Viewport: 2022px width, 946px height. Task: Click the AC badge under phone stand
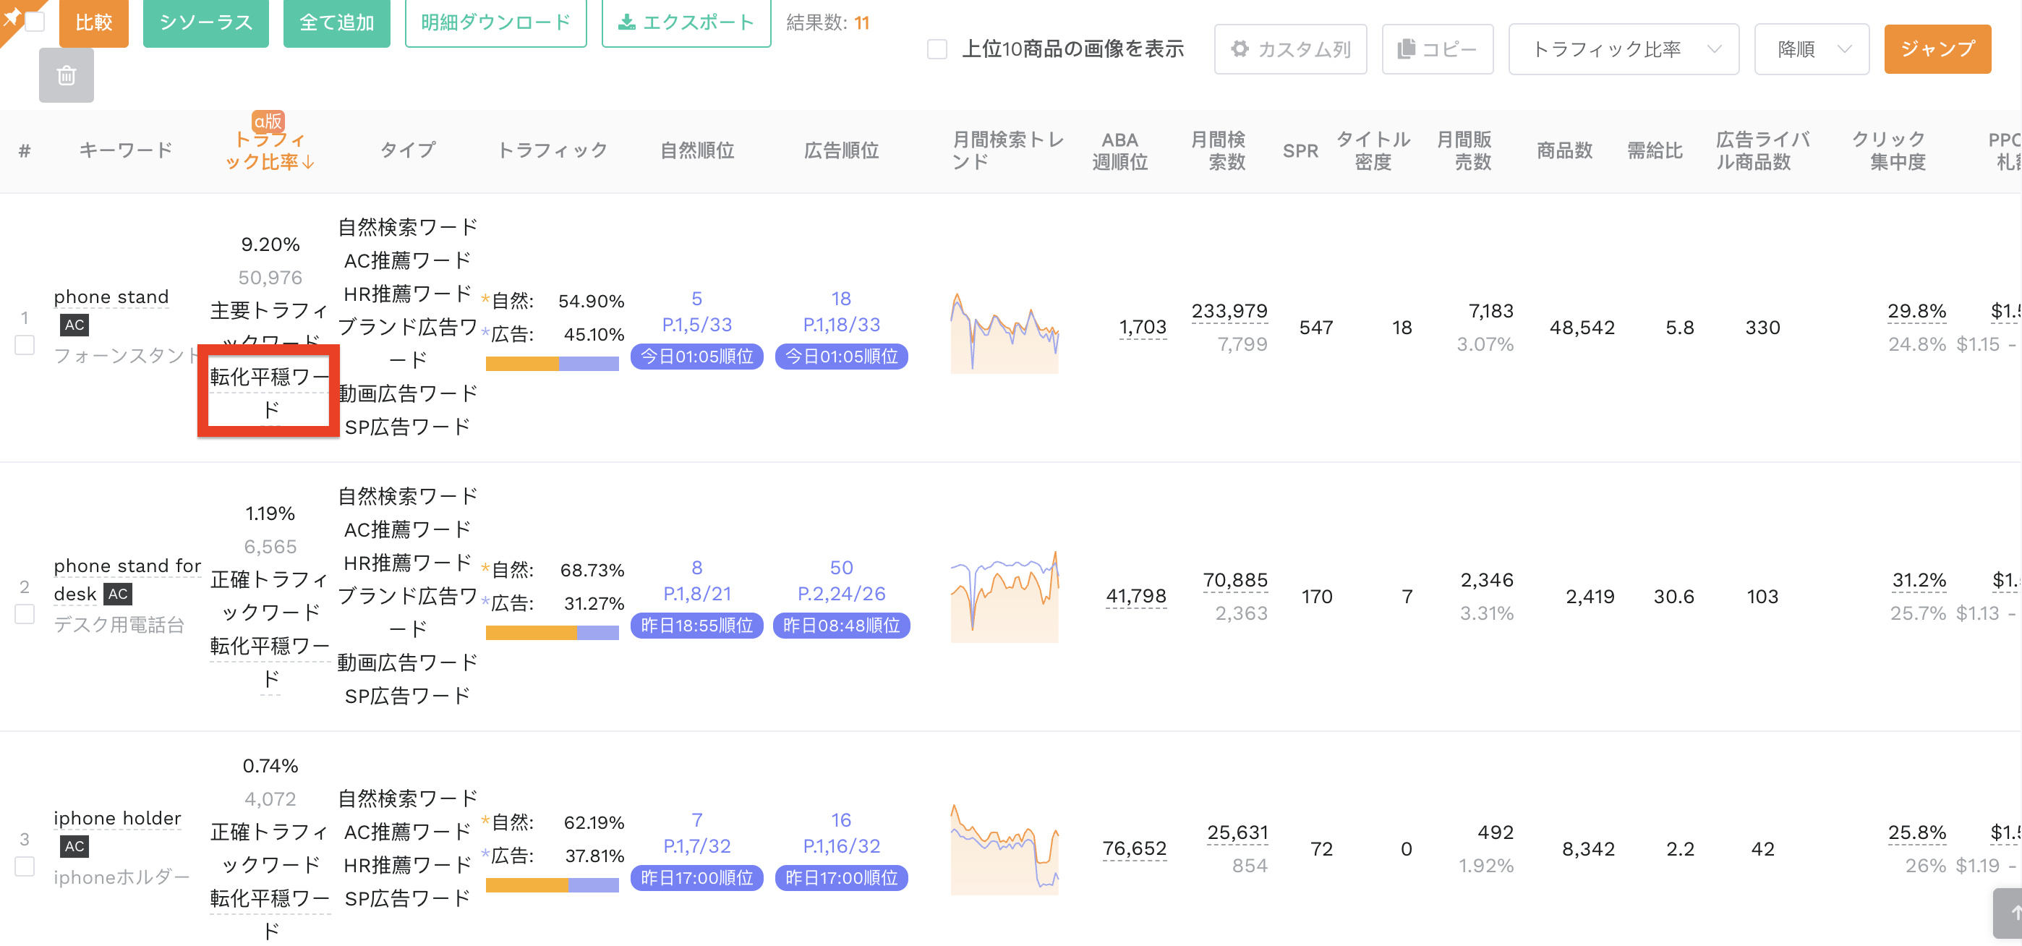(x=74, y=325)
